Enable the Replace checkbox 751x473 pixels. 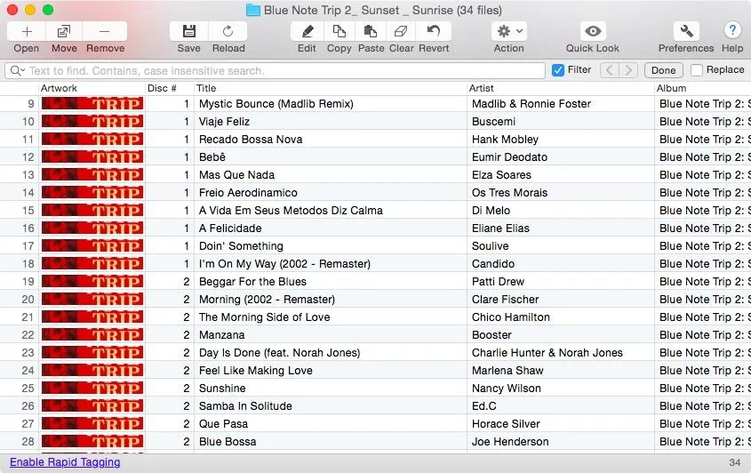tap(697, 70)
